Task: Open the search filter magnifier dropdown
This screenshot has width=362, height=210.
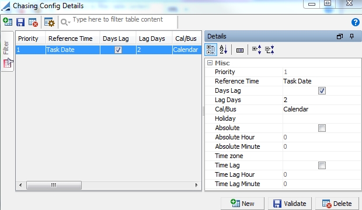Action: [65, 22]
